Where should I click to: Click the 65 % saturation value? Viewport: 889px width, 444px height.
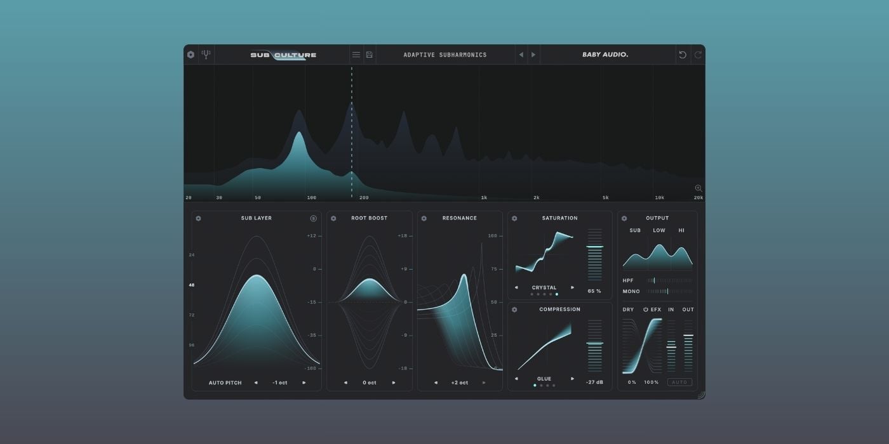pos(594,291)
